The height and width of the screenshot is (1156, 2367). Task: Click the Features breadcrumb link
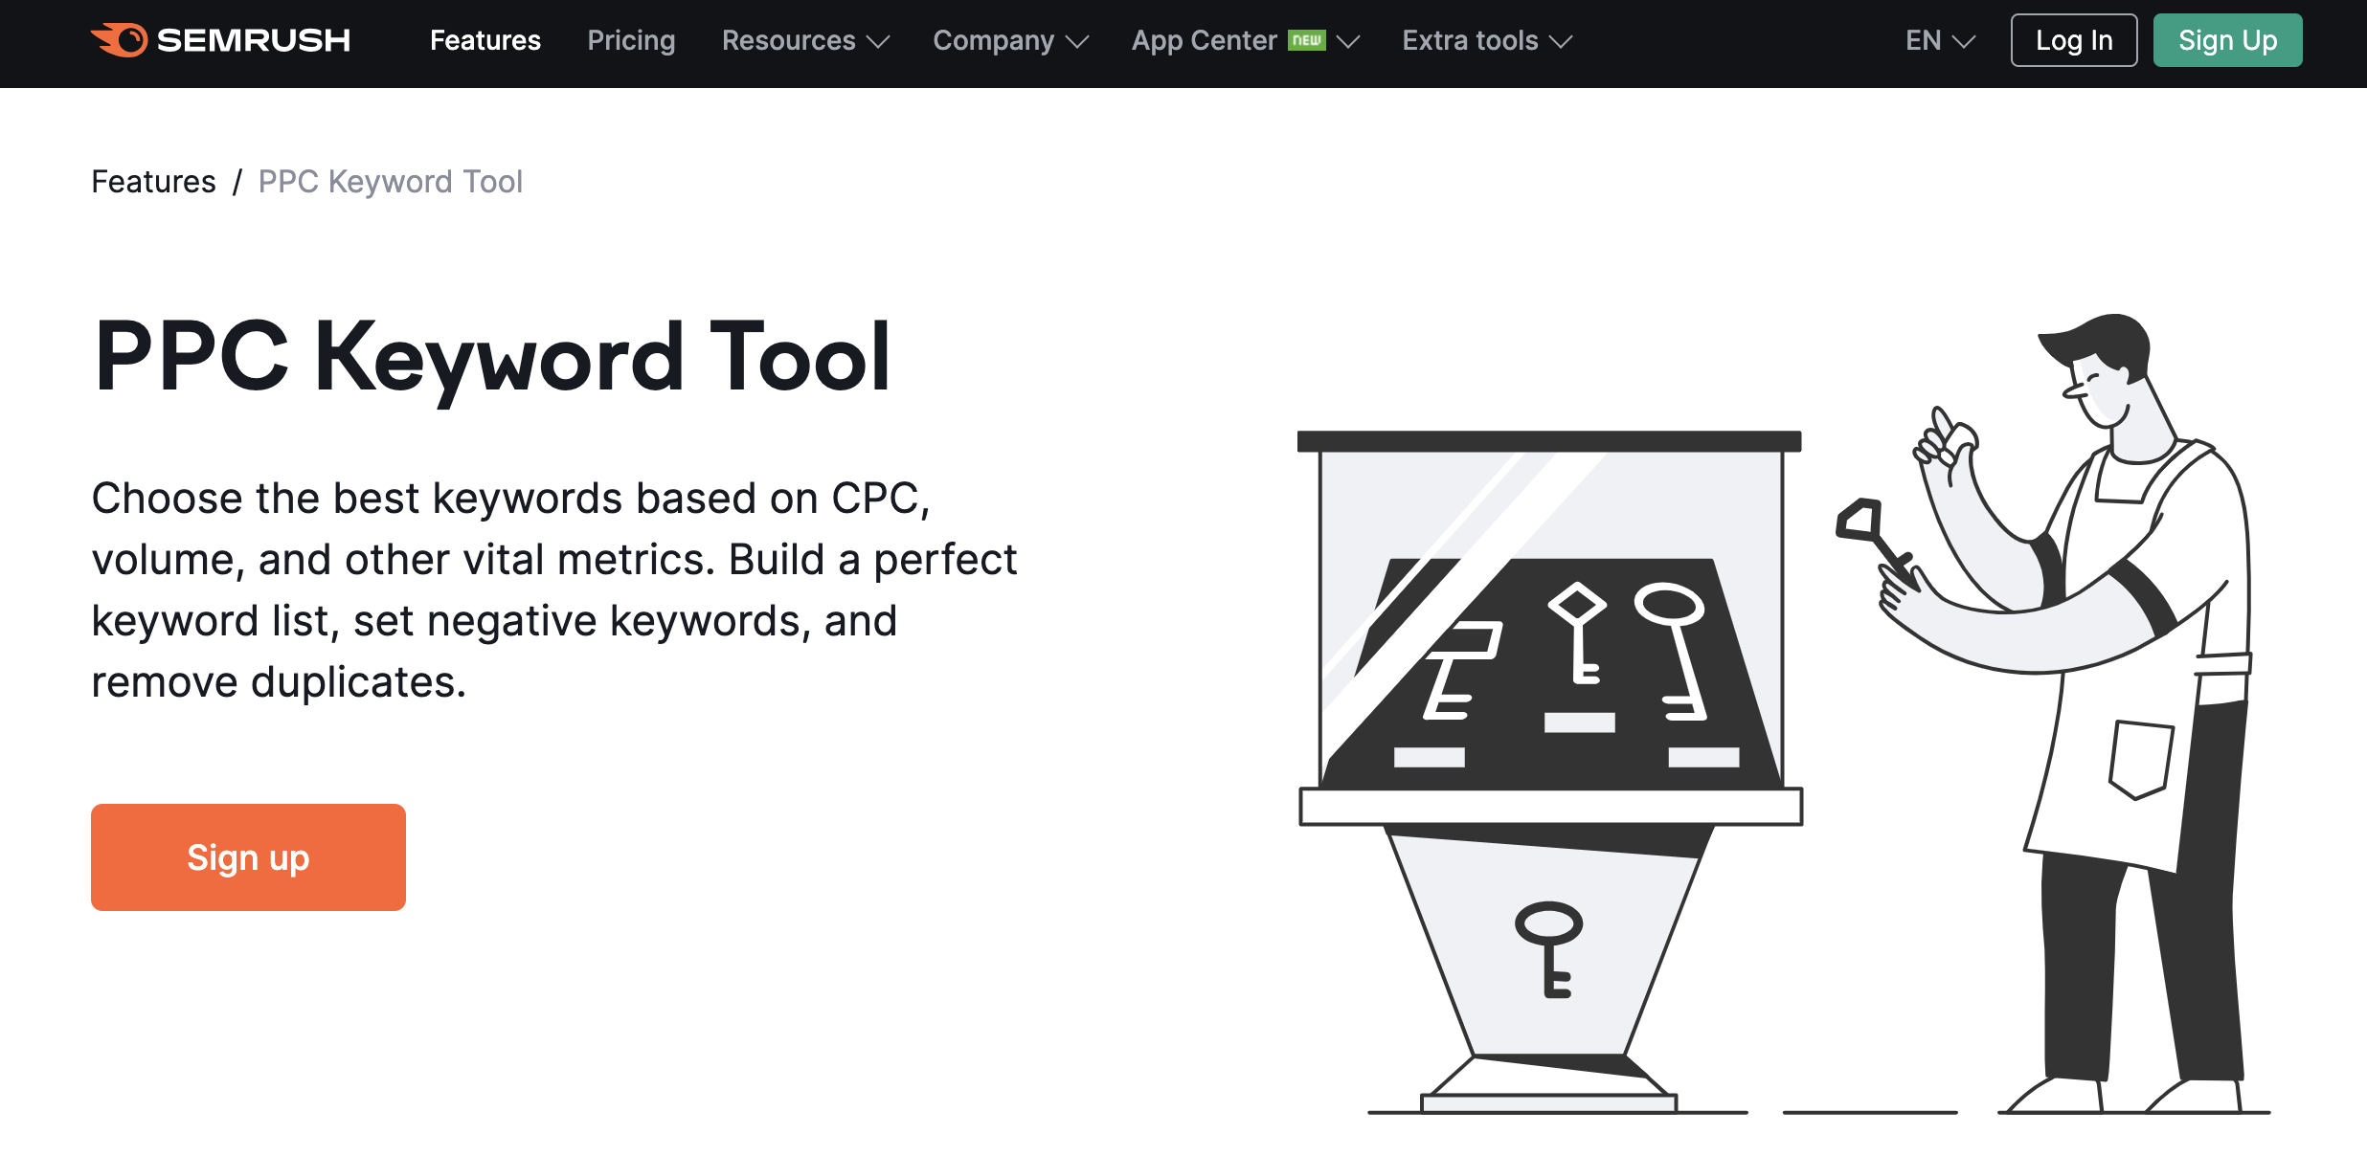(x=151, y=181)
